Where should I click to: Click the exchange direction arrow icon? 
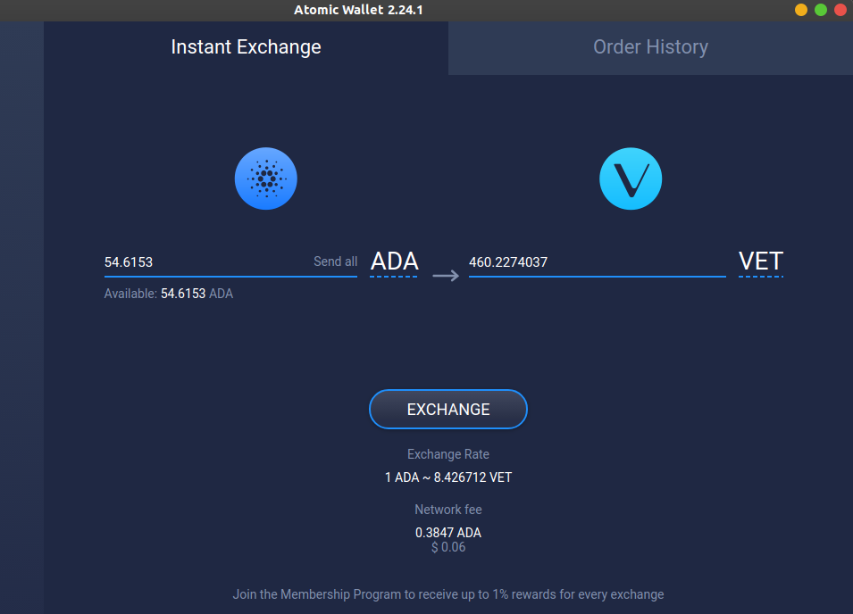pos(444,276)
